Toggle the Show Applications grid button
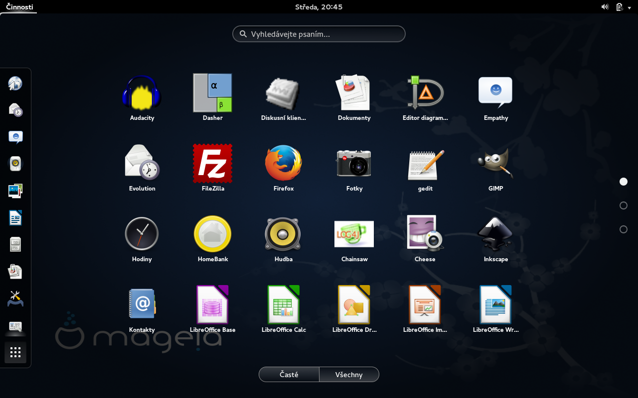The width and height of the screenshot is (638, 398). pyautogui.click(x=15, y=353)
